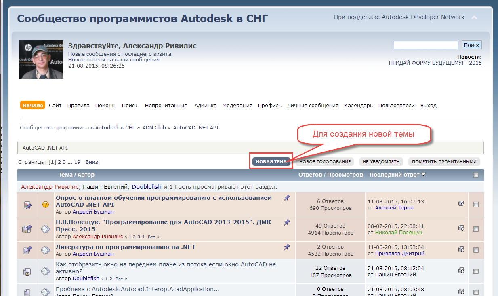Viewport: 498px width, 296px height.
Task: Open Личные сообщения in the menu
Action: pyautogui.click(x=313, y=106)
